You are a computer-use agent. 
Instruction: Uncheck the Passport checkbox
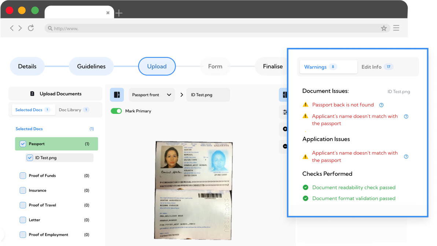pos(23,144)
